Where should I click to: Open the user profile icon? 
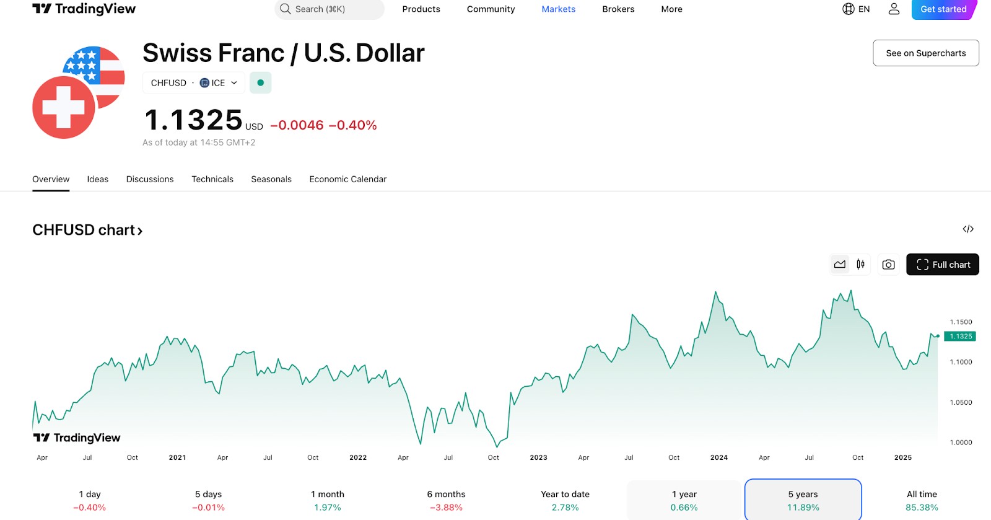(894, 9)
